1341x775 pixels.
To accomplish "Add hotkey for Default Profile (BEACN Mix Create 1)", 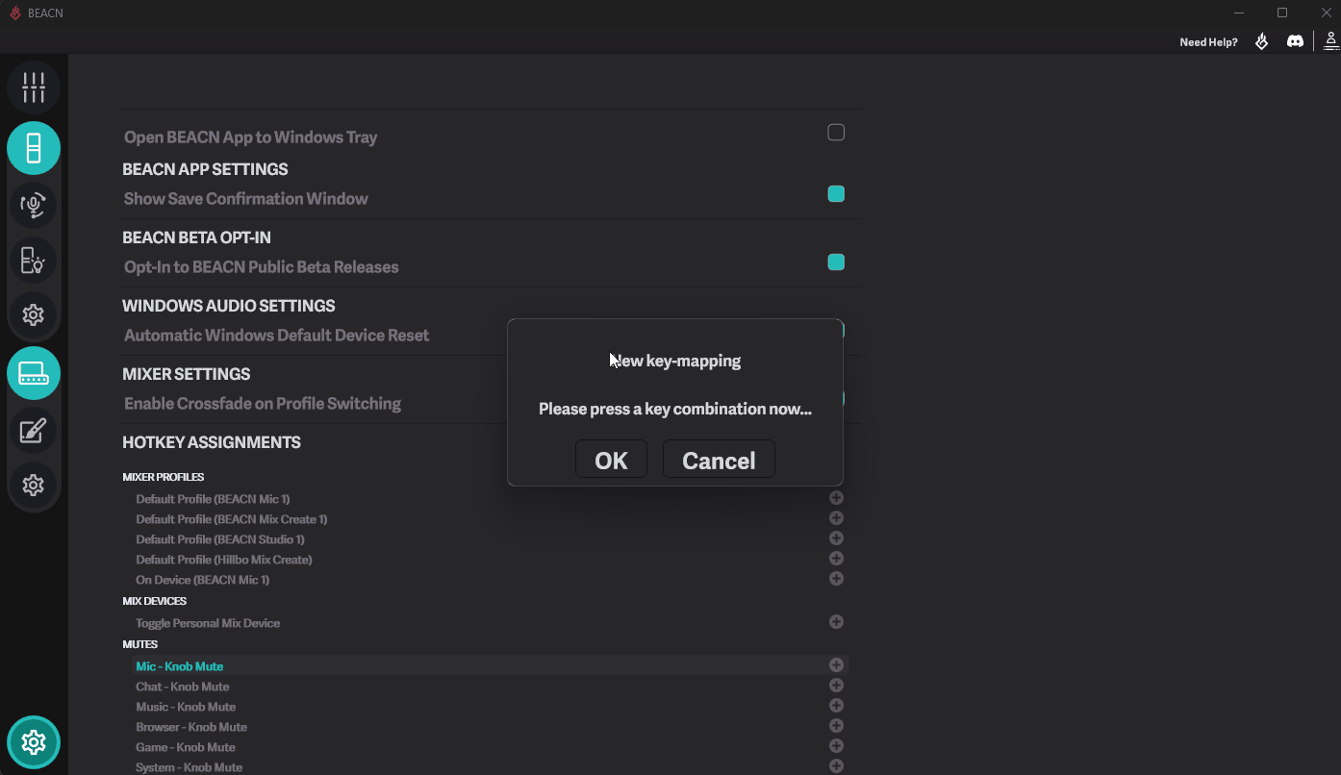I will tap(837, 518).
